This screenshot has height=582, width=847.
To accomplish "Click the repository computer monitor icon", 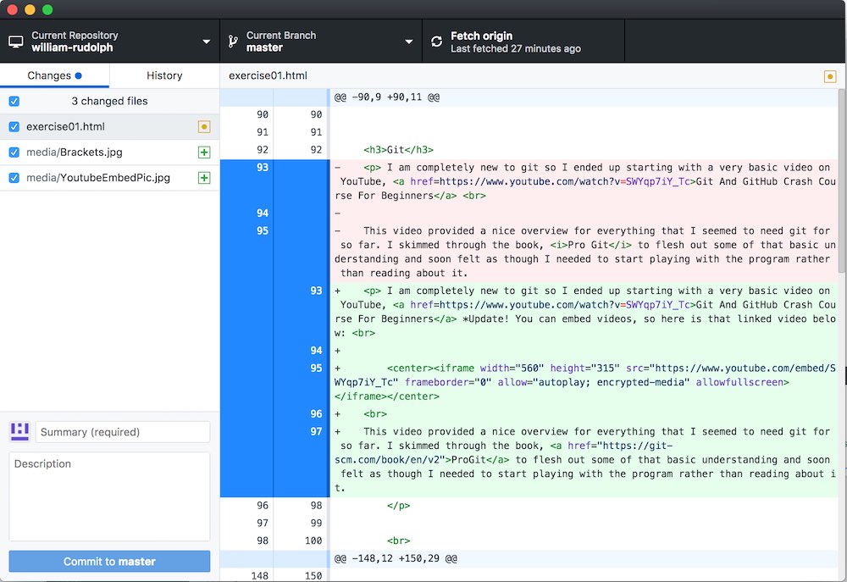I will pos(16,42).
